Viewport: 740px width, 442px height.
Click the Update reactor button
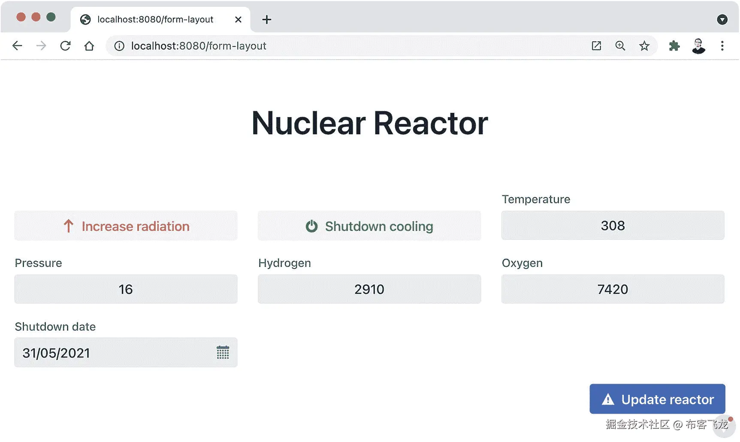[657, 399]
